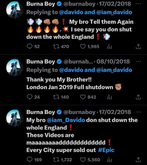View analytics for the "Tell them Again" tweet
The width and height of the screenshot is (147, 165).
pos(109,47)
